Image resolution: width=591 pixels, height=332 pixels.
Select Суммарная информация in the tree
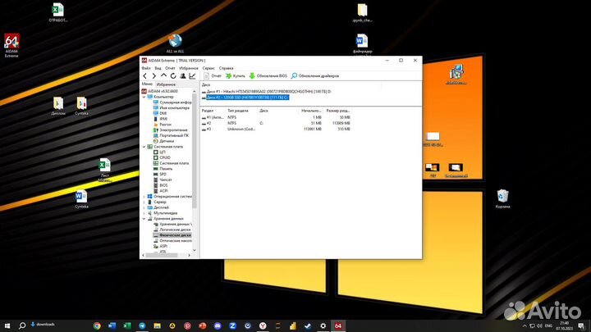(172, 102)
